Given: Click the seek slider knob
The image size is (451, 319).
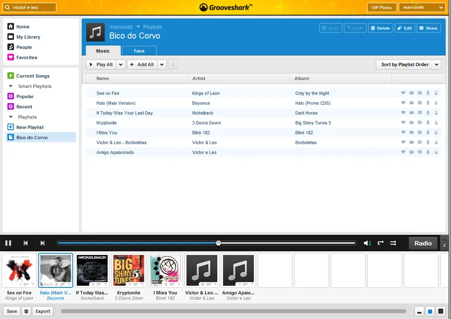Looking at the screenshot, I should click(218, 243).
